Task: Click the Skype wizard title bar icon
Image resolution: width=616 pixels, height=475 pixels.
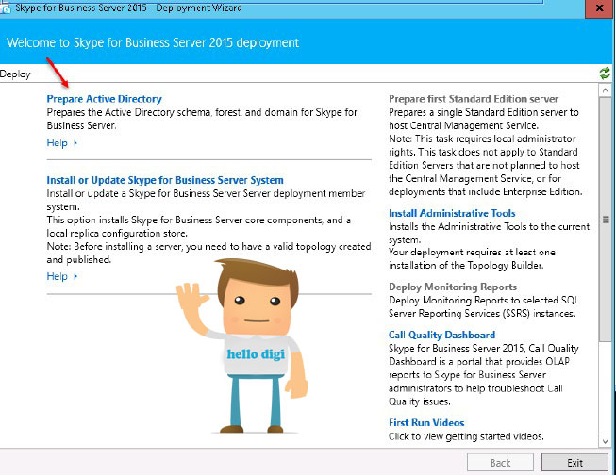Action: pos(5,8)
